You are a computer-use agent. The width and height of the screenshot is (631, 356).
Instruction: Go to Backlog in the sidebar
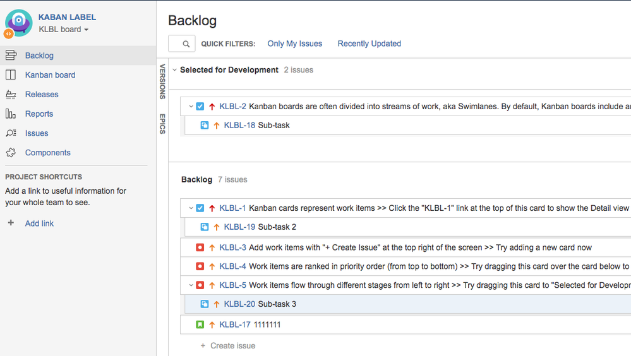(x=39, y=56)
